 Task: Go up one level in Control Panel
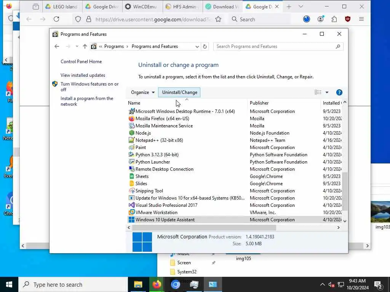pos(85,46)
